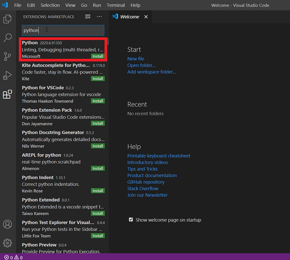The image size is (290, 260).
Task: Toggle Show welcome page on startup
Action: 131,220
